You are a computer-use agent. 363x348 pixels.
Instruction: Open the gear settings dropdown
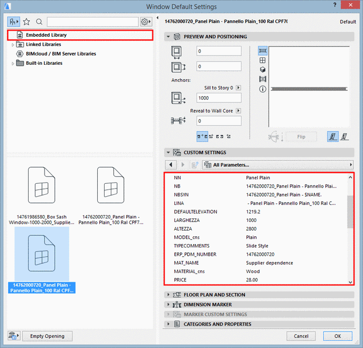pos(146,22)
